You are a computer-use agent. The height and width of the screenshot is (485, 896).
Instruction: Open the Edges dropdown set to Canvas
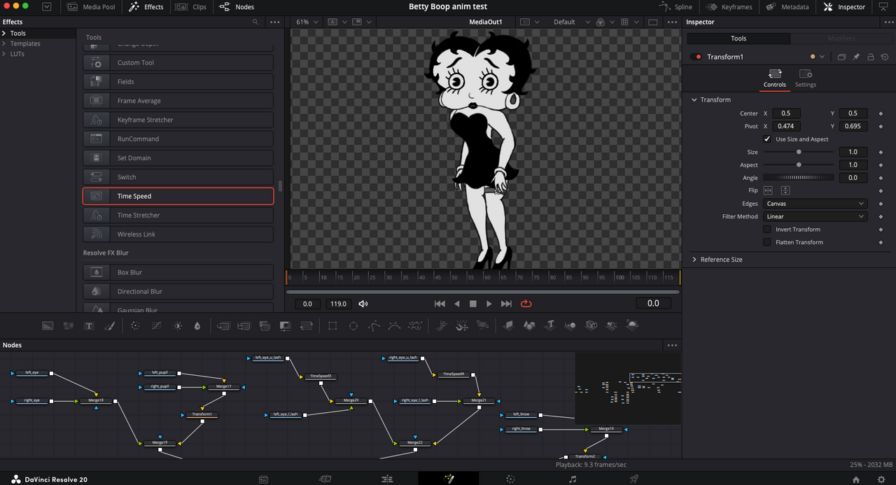pos(815,204)
